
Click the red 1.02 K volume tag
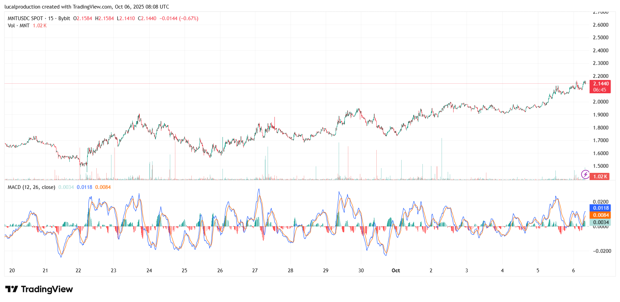(x=600, y=177)
